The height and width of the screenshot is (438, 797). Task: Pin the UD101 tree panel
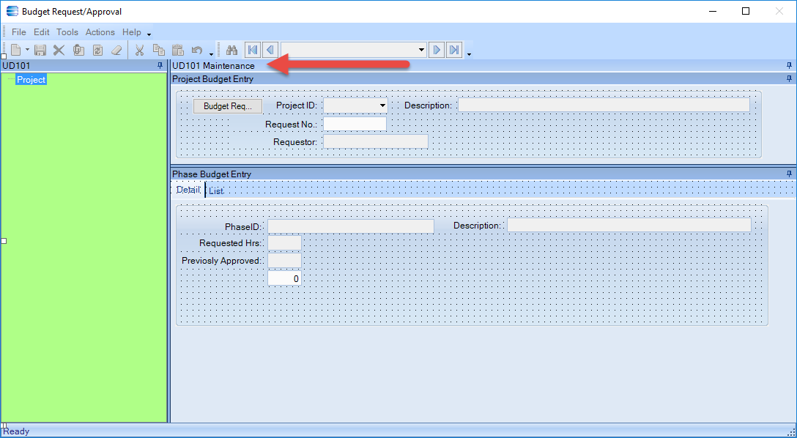[160, 65]
